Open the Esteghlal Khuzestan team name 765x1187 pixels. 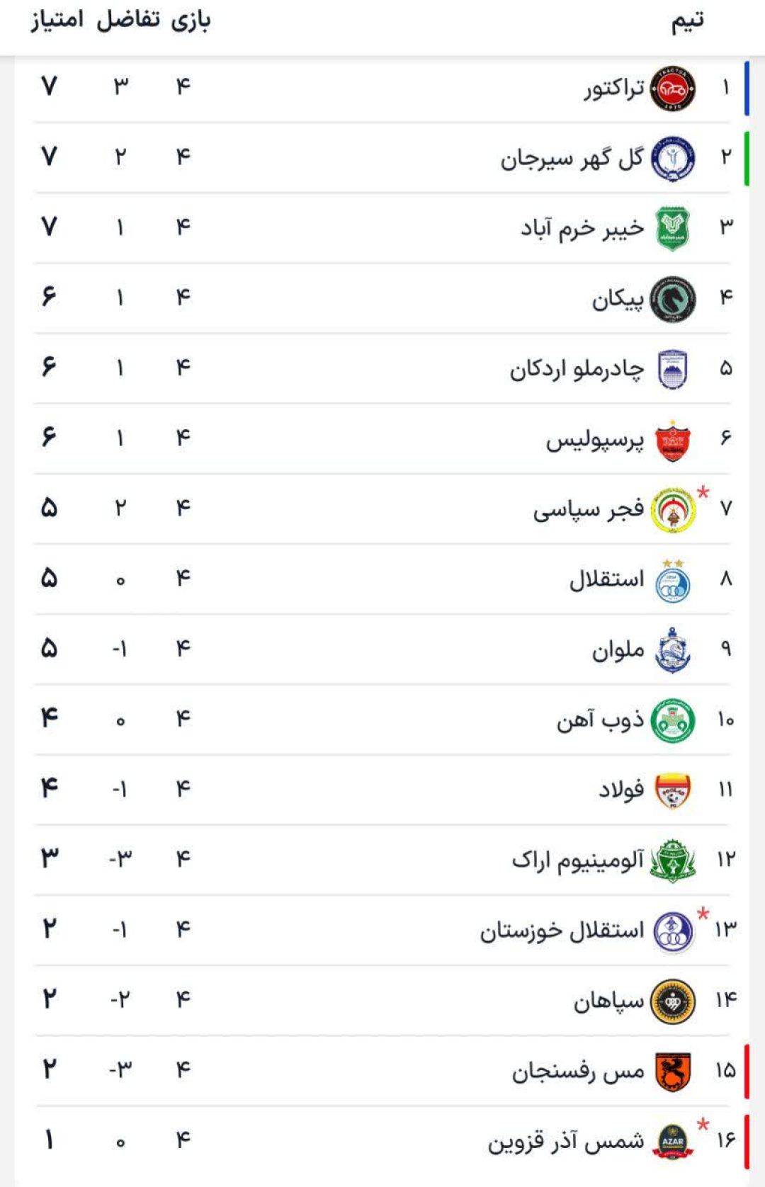562,930
